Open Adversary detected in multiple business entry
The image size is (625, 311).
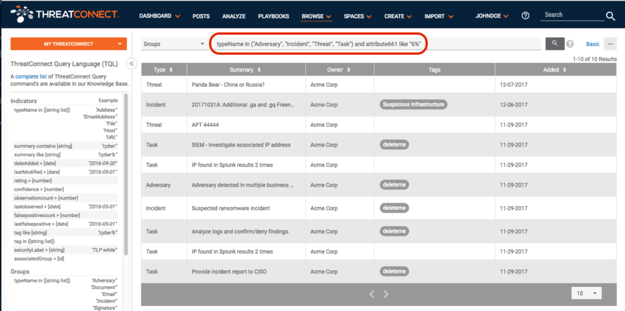click(x=243, y=185)
